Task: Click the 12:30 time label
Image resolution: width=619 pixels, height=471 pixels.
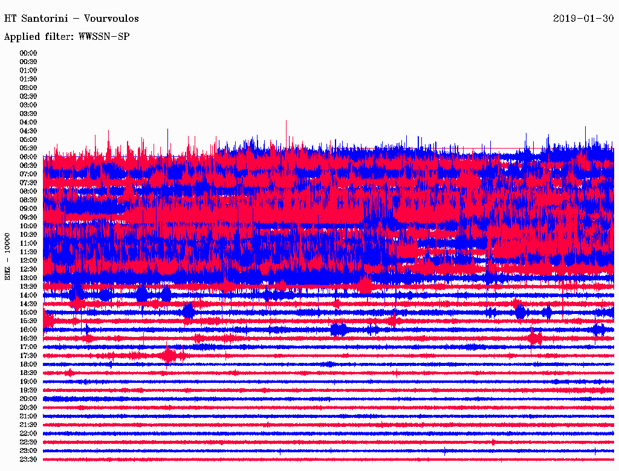Action: pos(28,269)
